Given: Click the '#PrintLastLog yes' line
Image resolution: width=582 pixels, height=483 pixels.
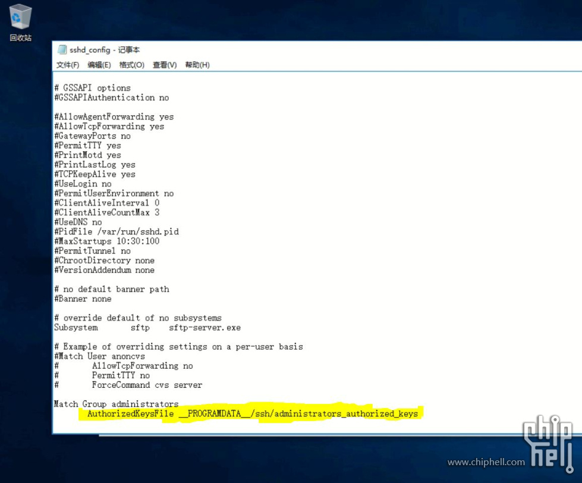Looking at the screenshot, I should click(95, 164).
